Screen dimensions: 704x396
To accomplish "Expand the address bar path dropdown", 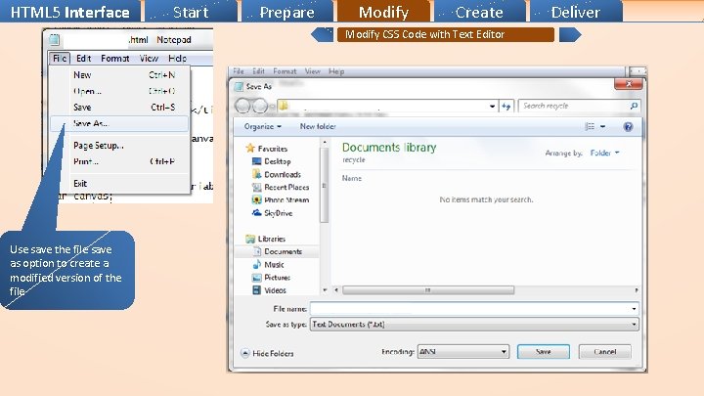I will click(x=492, y=107).
